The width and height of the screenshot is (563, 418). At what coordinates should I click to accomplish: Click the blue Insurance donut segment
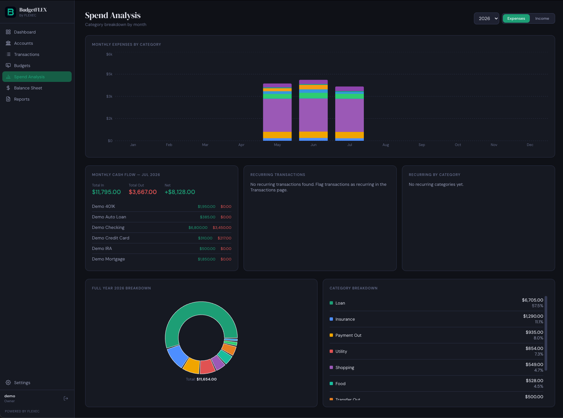[x=178, y=356]
